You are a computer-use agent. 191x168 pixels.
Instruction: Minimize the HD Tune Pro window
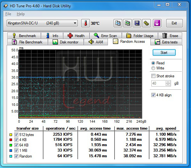[159, 5]
